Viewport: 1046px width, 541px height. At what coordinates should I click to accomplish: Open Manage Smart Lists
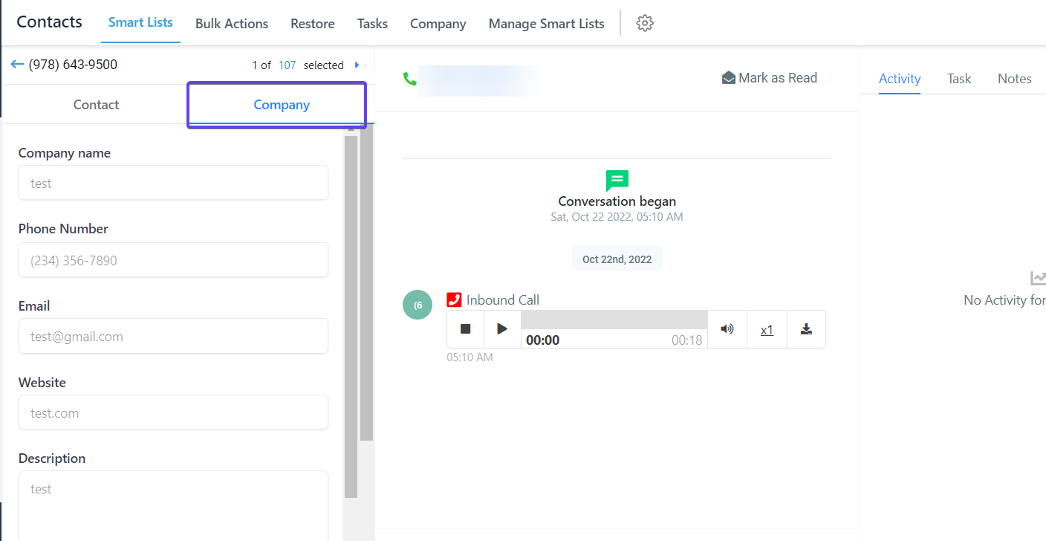547,24
